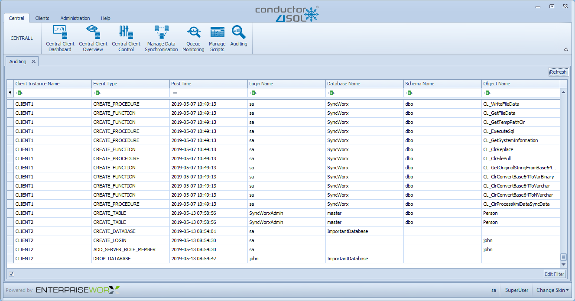This screenshot has width=575, height=301.
Task: Sort by Login Name column header
Action: [x=286, y=84]
